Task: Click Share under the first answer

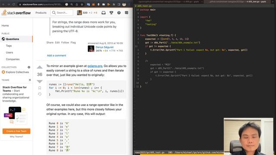Action: point(50,43)
